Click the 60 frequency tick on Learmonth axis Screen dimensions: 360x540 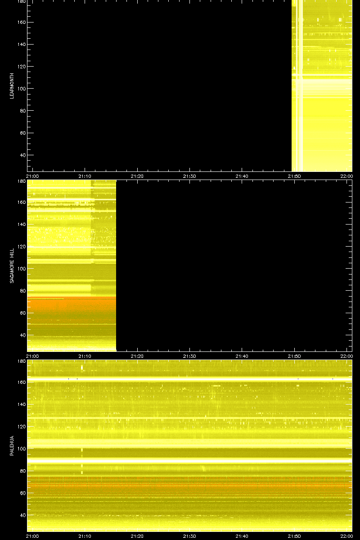(22, 133)
